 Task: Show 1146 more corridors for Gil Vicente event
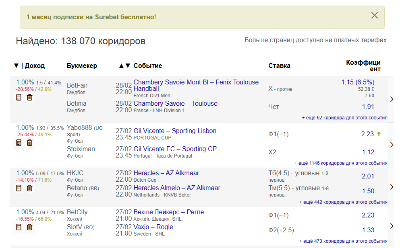click(x=341, y=163)
